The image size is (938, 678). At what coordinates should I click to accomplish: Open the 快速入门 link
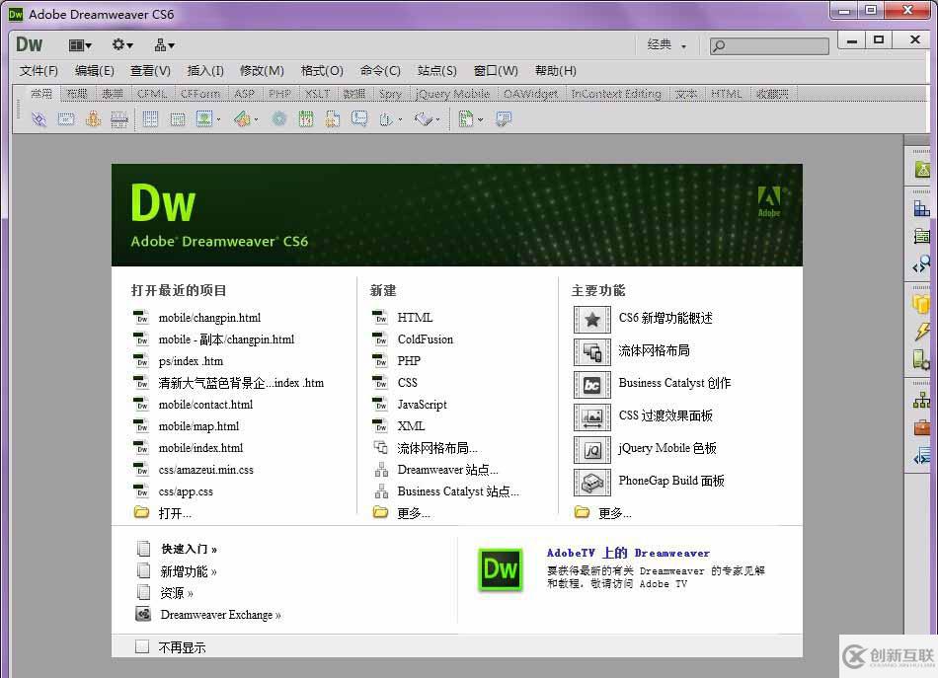[x=189, y=549]
